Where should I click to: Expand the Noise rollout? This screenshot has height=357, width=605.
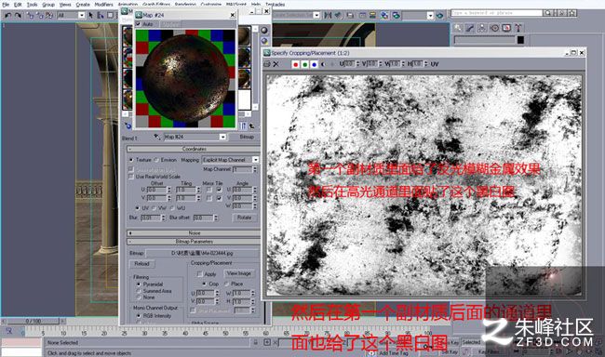pyautogui.click(x=194, y=232)
